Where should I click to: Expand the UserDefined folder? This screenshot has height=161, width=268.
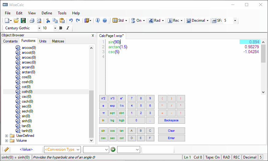6,136
